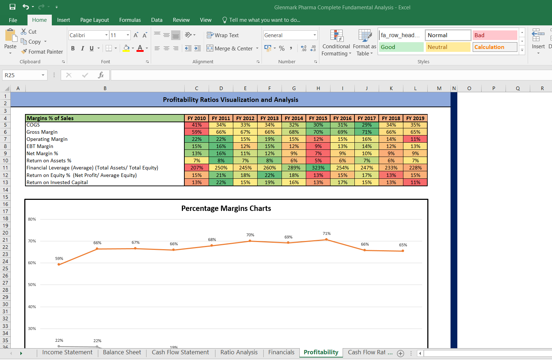The image size is (552, 360).
Task: Add a new sheet with the plus icon
Action: (x=401, y=353)
